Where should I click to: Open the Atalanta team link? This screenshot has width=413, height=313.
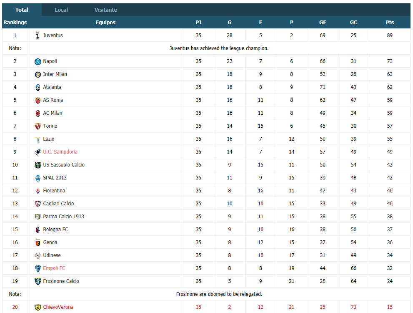pyautogui.click(x=52, y=87)
